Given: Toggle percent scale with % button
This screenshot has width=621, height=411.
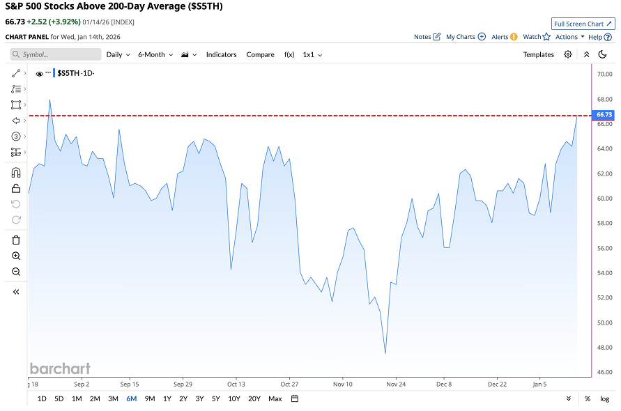Looking at the screenshot, I should coord(588,398).
